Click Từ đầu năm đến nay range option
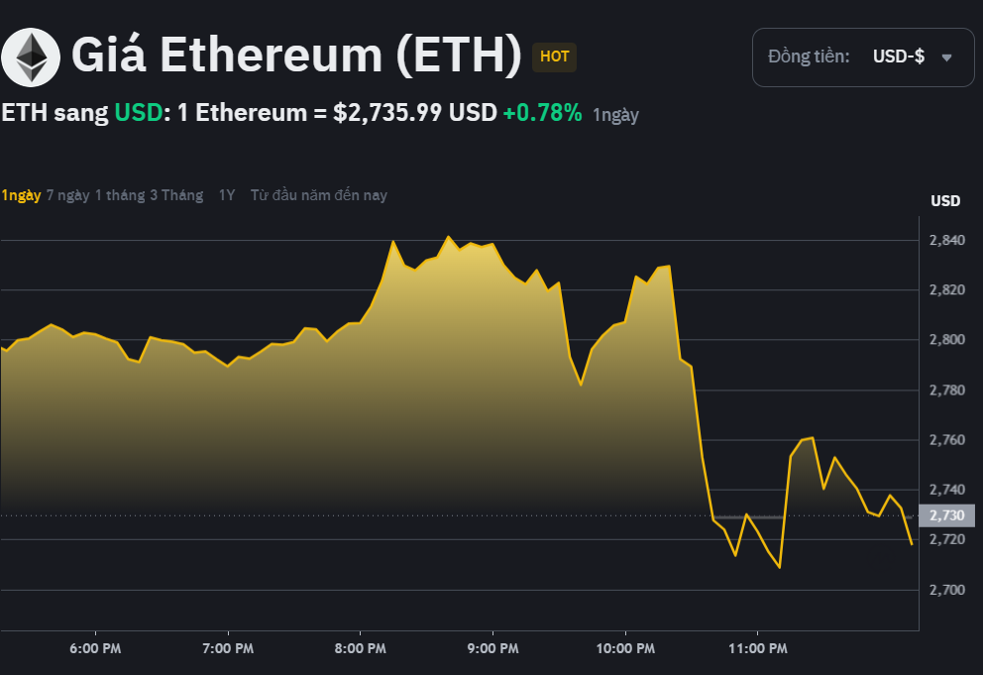 [x=318, y=195]
